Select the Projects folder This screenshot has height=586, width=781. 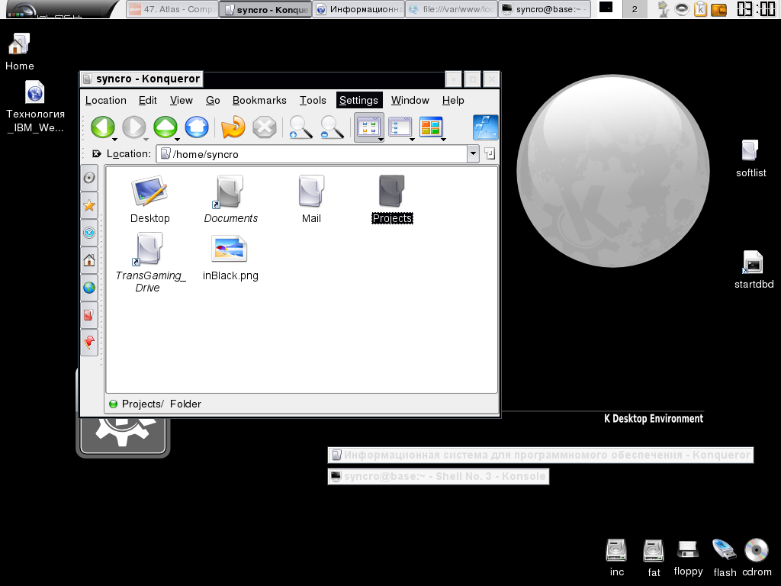(392, 199)
